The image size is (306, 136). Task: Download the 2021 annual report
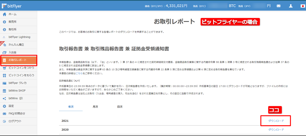pos(276,121)
